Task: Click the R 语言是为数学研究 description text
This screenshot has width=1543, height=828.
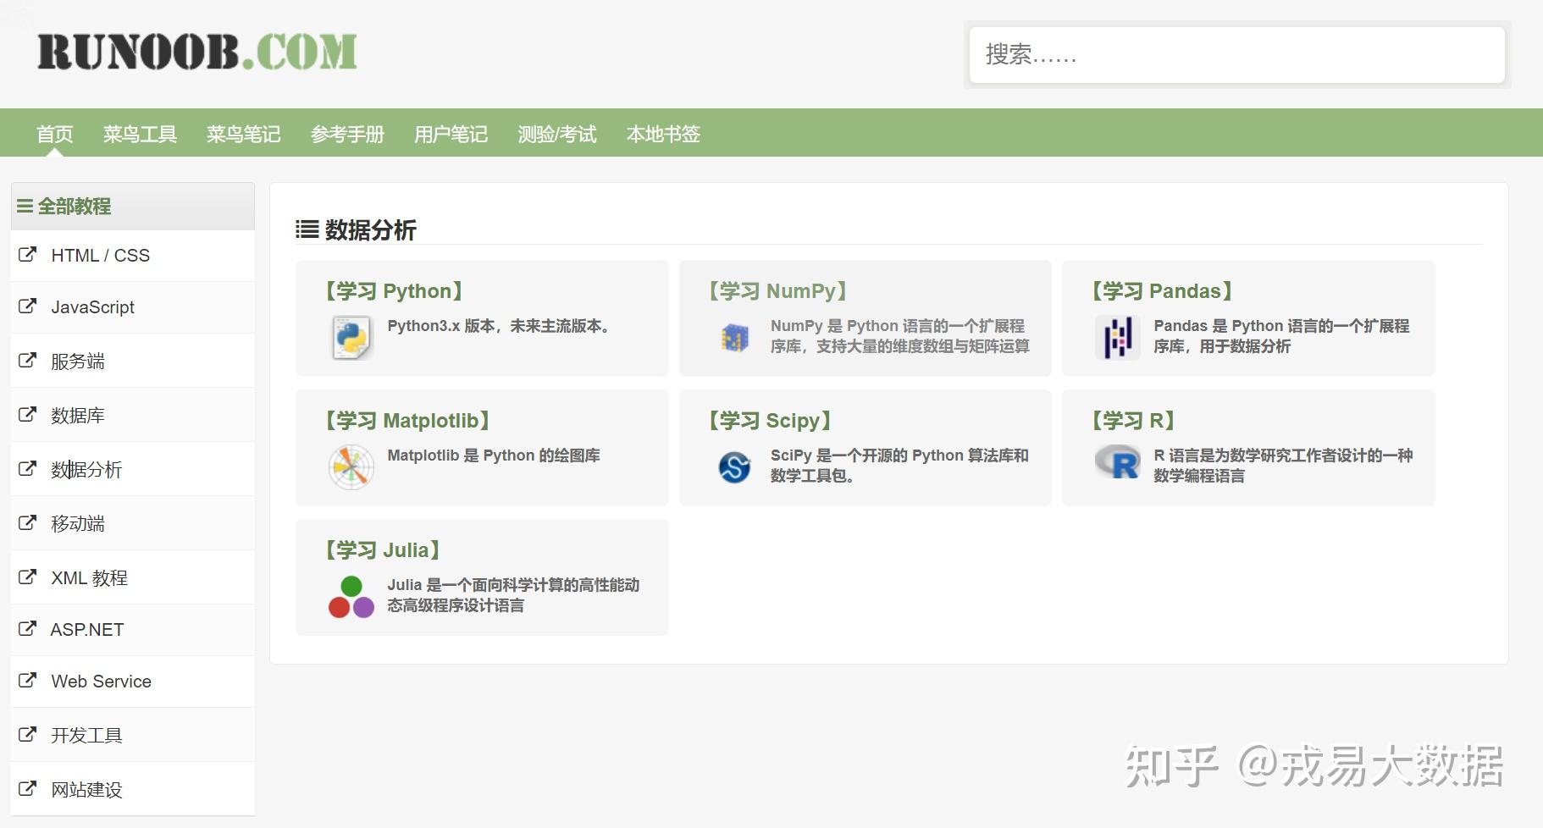Action: coord(1283,466)
